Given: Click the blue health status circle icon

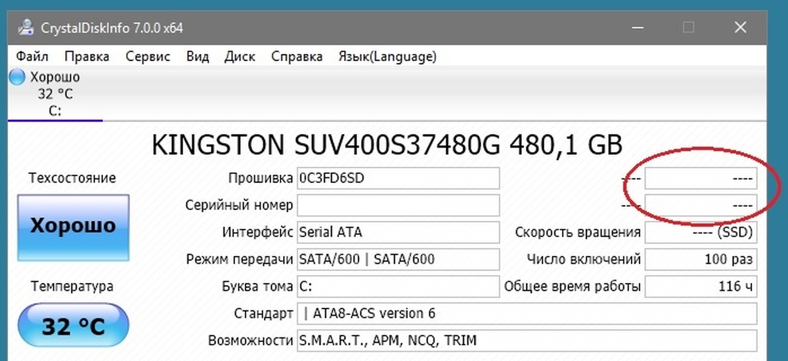Looking at the screenshot, I should [17, 77].
